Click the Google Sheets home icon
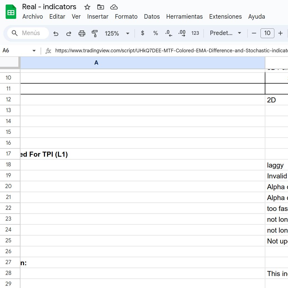Screen dimensions: 288x288 click(x=11, y=12)
